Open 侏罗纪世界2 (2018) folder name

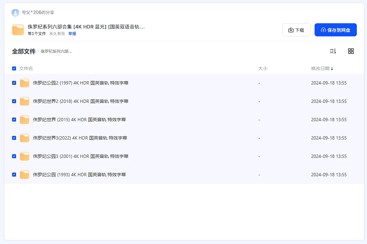81,102
